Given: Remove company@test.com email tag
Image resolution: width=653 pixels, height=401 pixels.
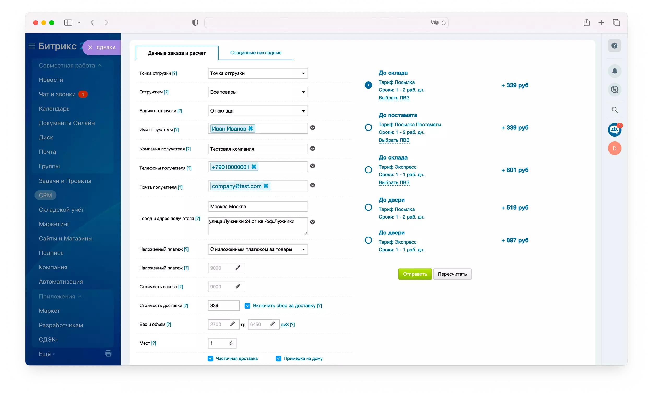Looking at the screenshot, I should [266, 186].
